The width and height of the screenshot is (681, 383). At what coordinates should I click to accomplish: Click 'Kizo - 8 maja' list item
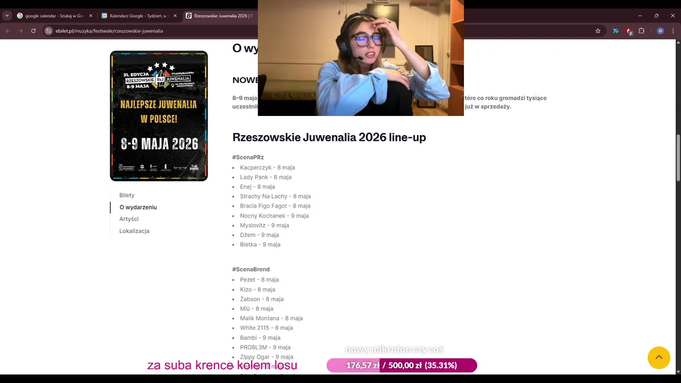(x=258, y=289)
